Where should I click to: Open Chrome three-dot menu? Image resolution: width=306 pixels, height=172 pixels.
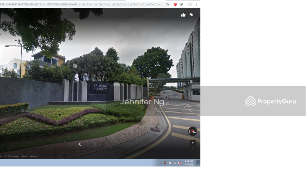point(196,5)
